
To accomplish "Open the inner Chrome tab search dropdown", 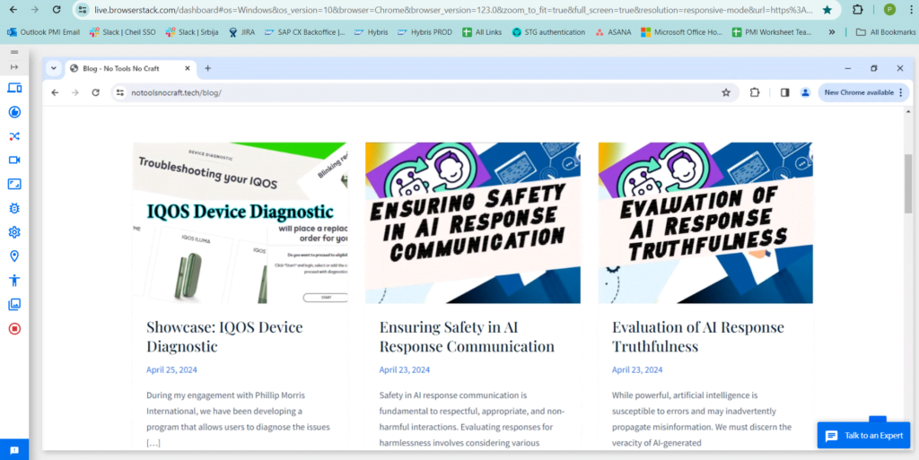I will [53, 68].
